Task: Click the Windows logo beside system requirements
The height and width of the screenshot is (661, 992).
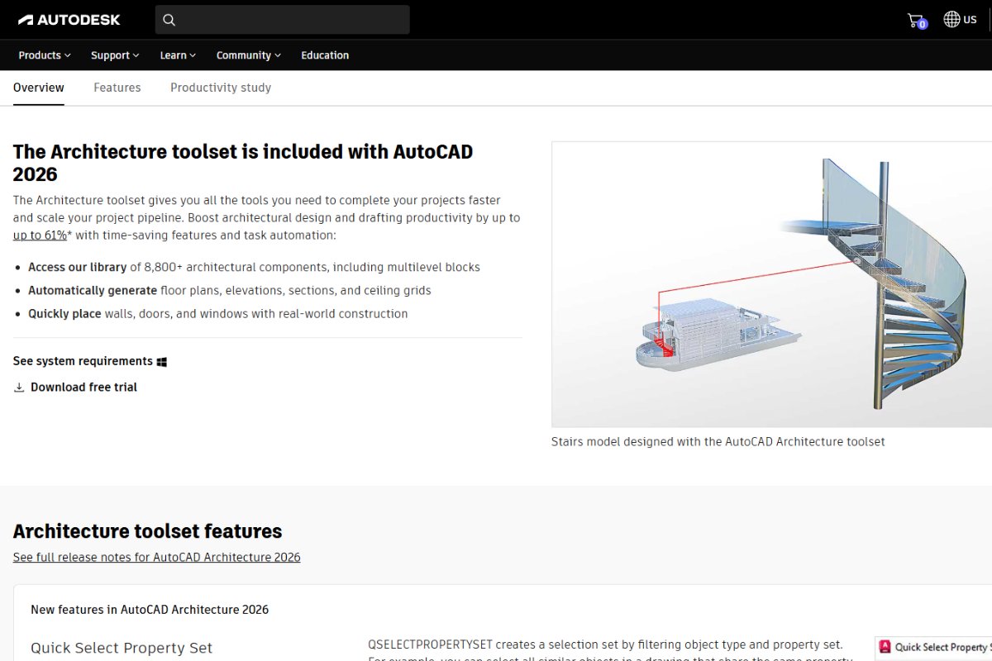Action: (x=162, y=362)
